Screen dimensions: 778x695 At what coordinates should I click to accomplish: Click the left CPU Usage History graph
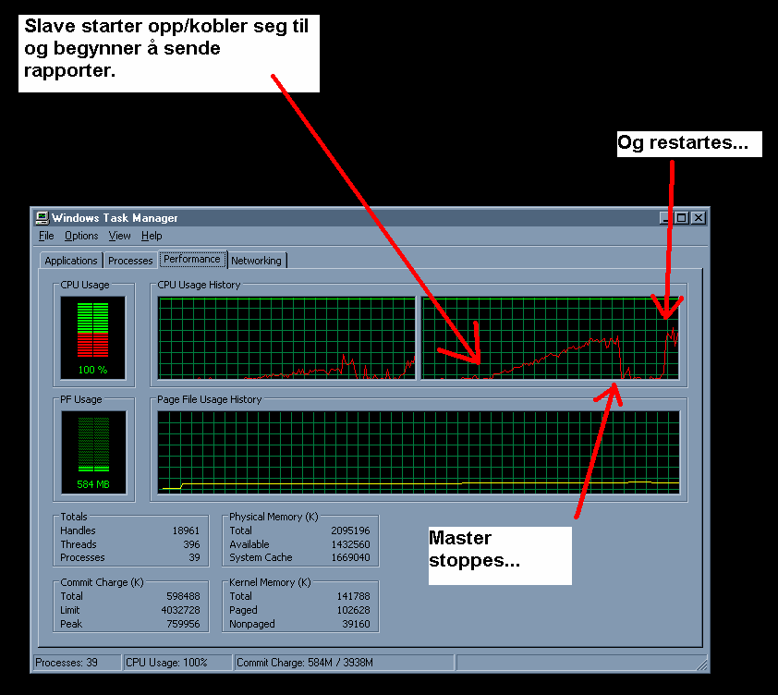pos(286,338)
